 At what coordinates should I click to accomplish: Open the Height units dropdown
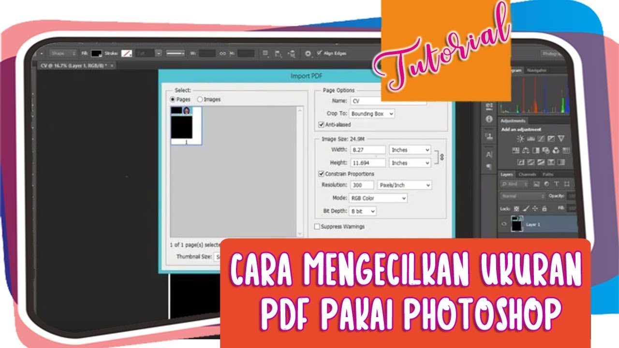[x=410, y=163]
